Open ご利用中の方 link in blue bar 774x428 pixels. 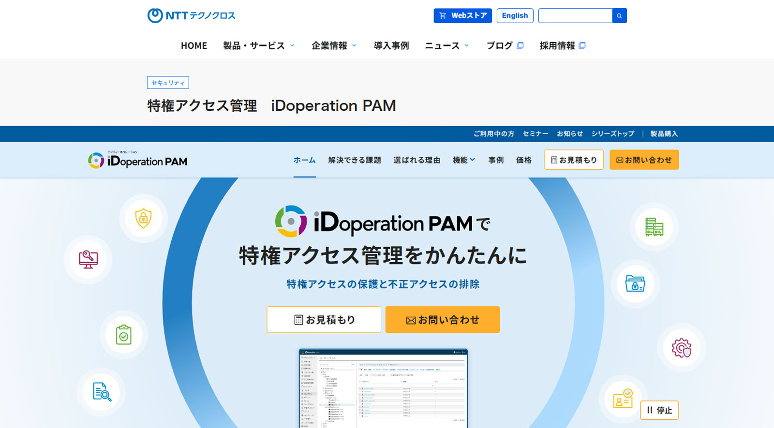(494, 134)
